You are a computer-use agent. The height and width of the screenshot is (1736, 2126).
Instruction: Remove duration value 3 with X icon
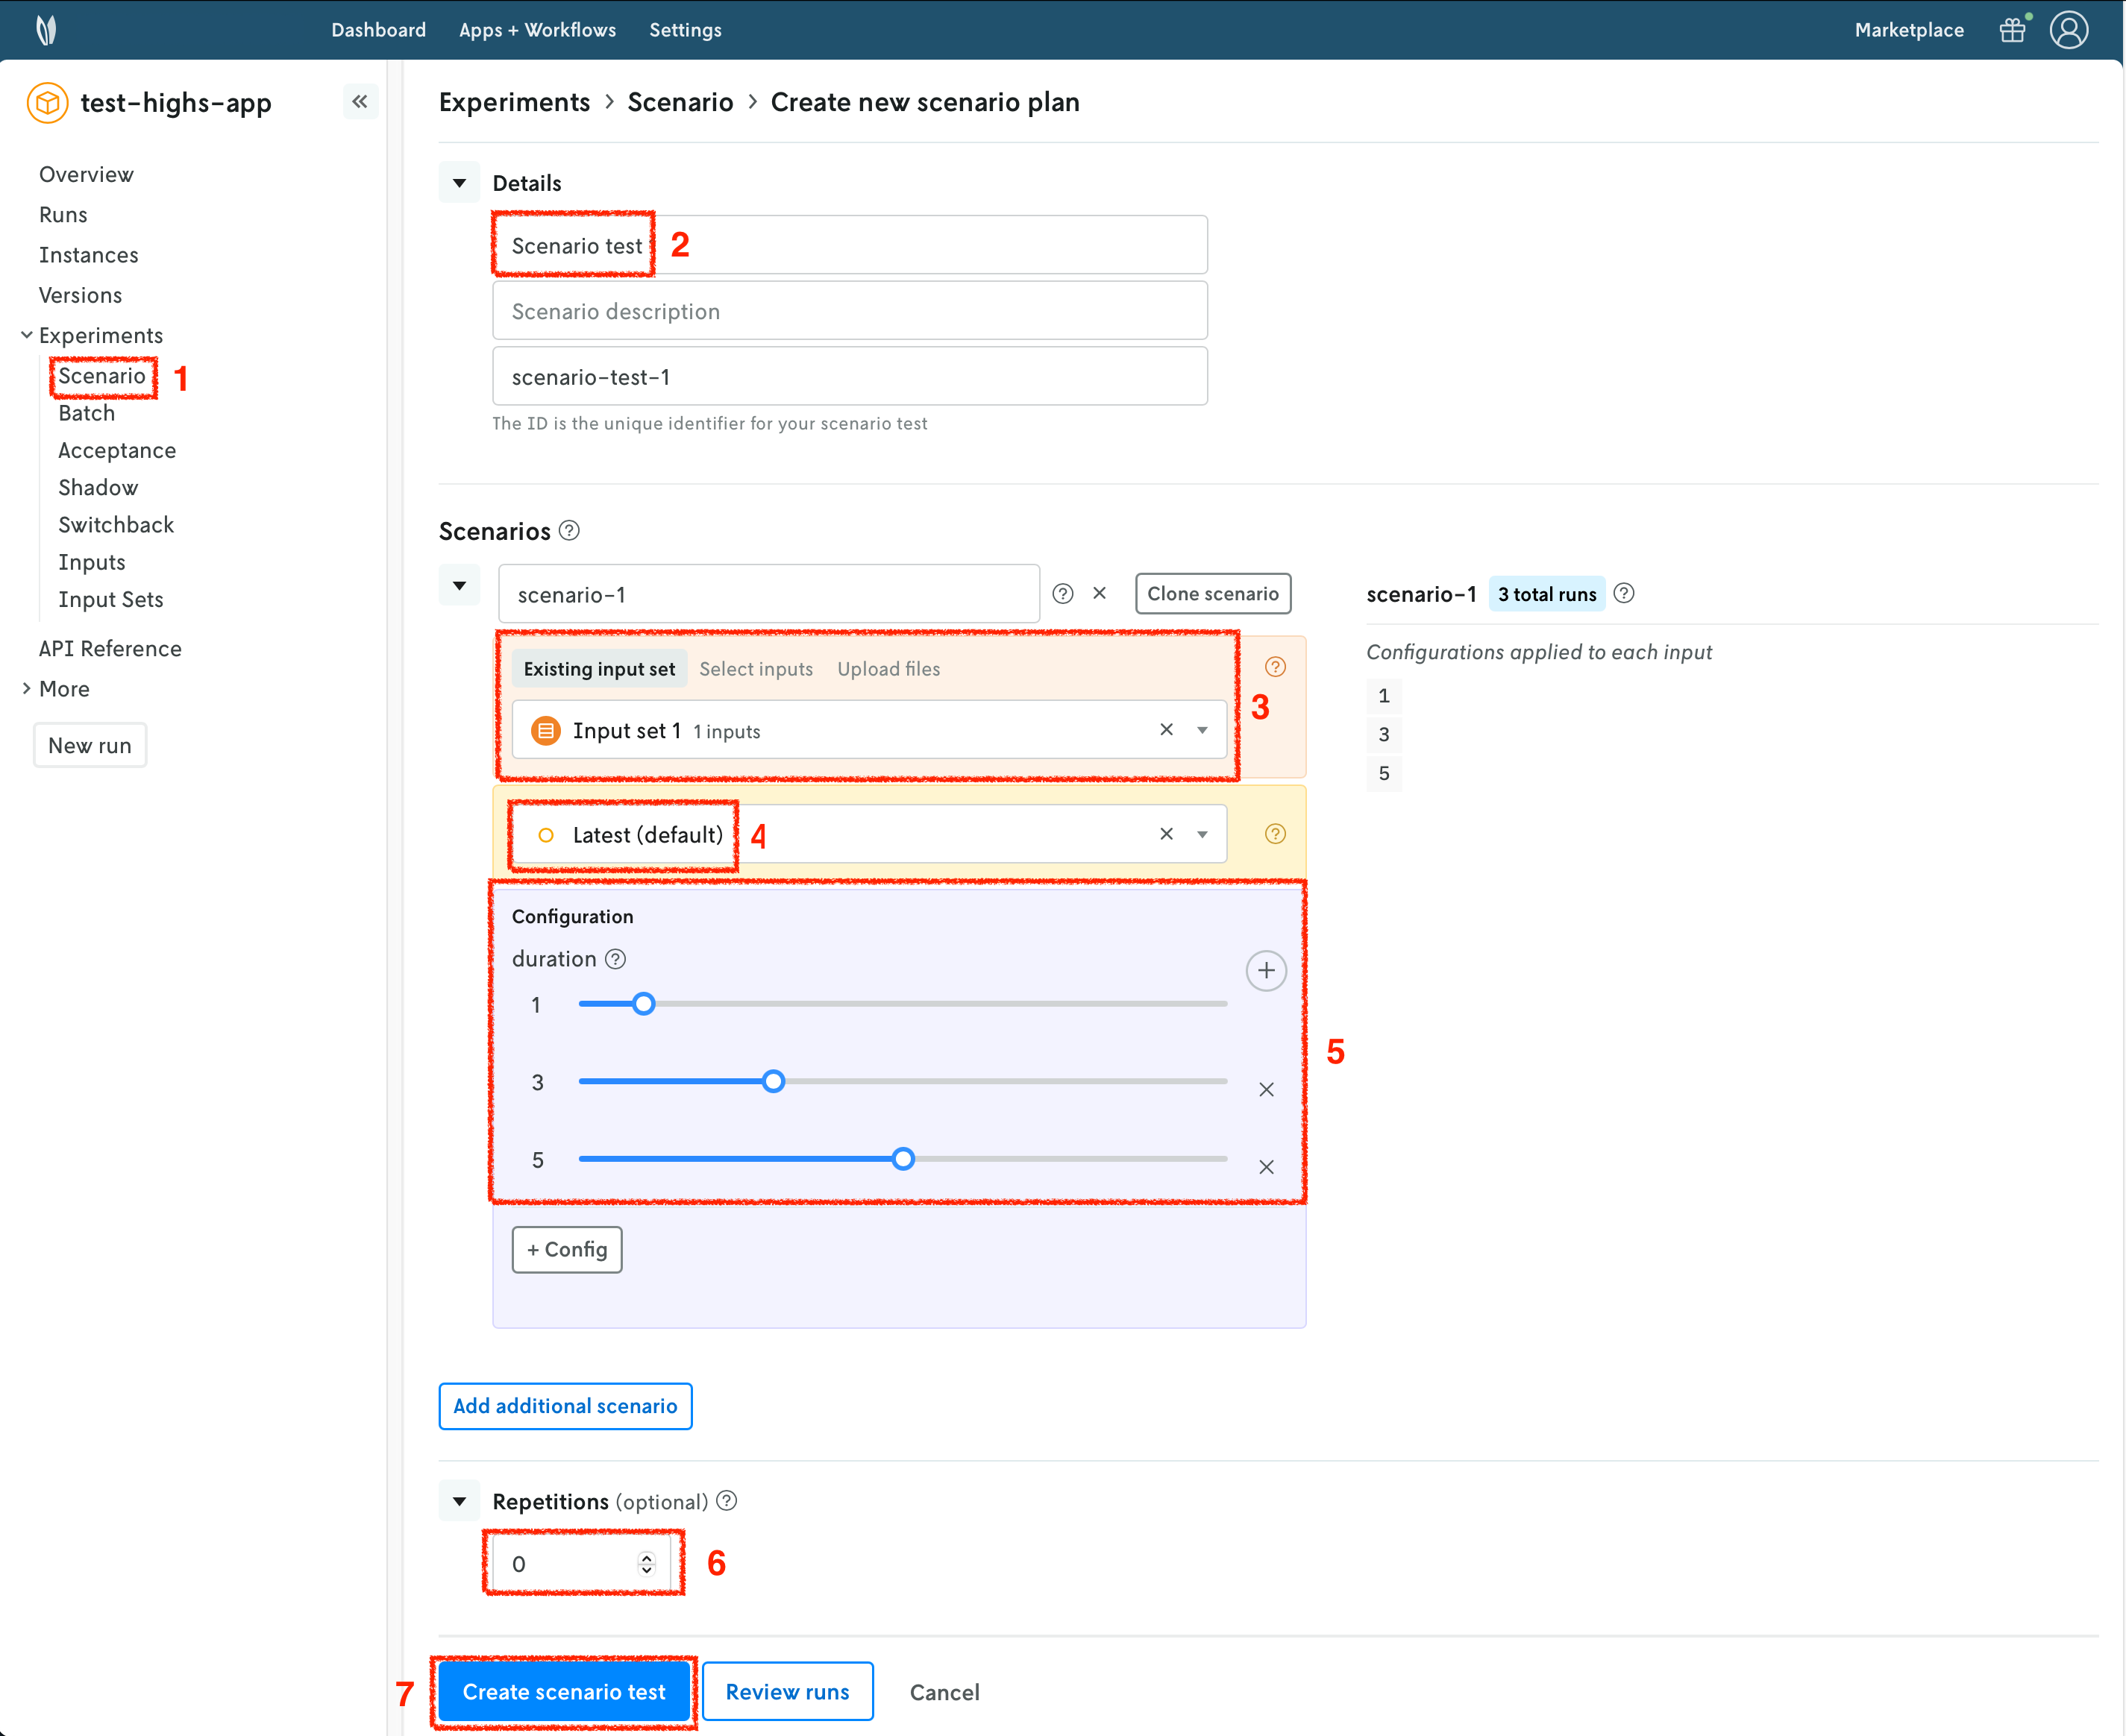point(1266,1089)
